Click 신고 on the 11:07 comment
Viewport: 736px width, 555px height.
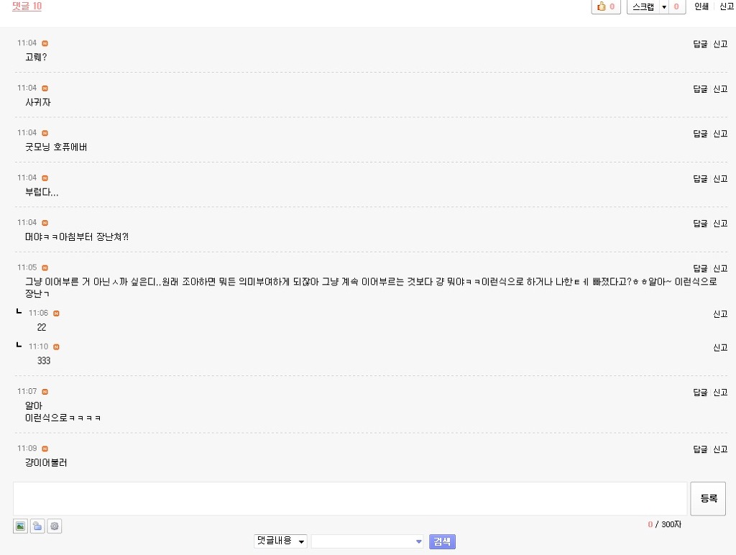click(720, 392)
